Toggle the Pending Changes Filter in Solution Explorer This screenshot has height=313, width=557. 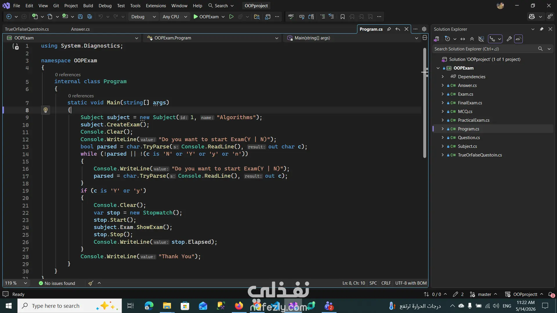tap(447, 39)
